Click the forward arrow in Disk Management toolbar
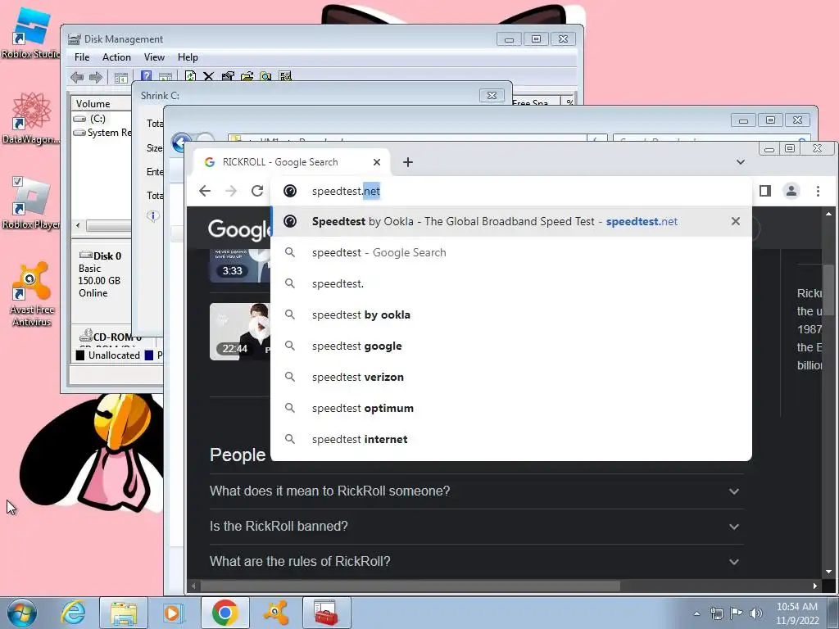 [96, 78]
